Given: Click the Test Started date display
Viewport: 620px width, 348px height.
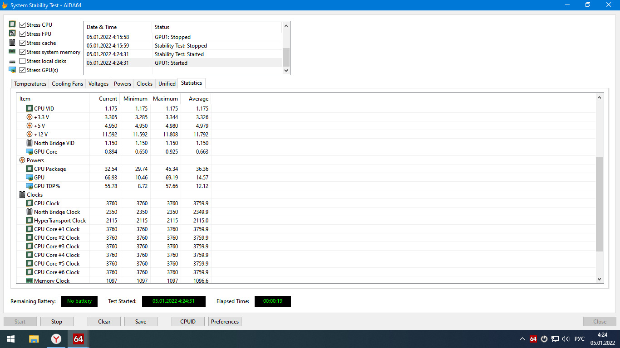Looking at the screenshot, I should [174, 301].
